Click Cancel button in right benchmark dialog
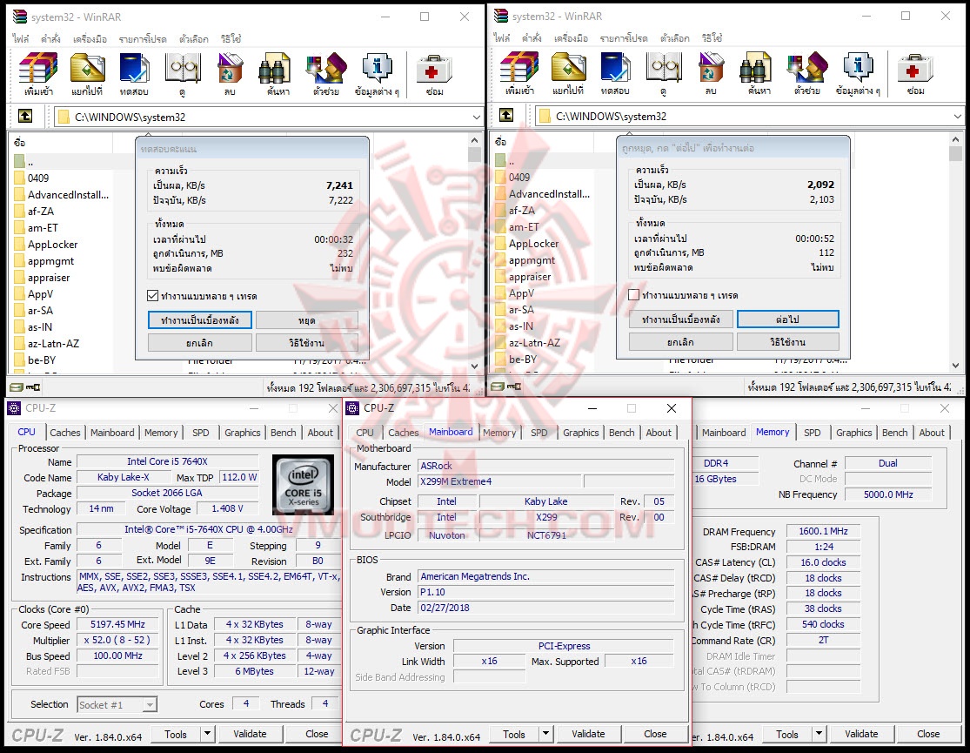 click(680, 342)
